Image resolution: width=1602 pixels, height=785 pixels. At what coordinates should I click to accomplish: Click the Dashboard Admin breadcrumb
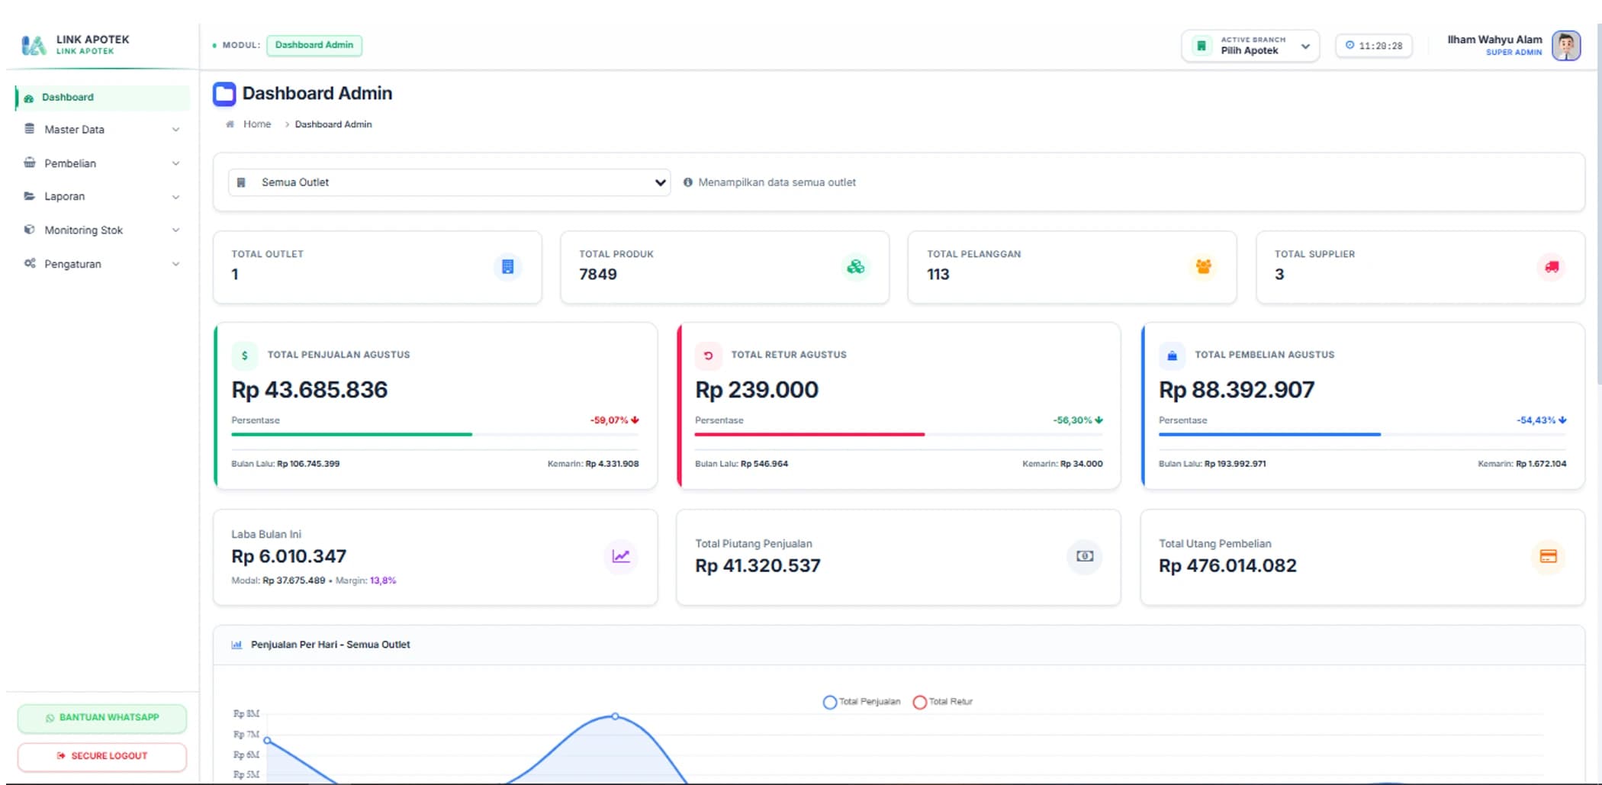pos(333,124)
